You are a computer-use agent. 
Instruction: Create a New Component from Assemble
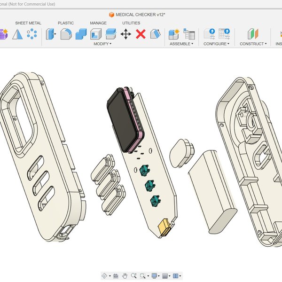[x=174, y=34]
